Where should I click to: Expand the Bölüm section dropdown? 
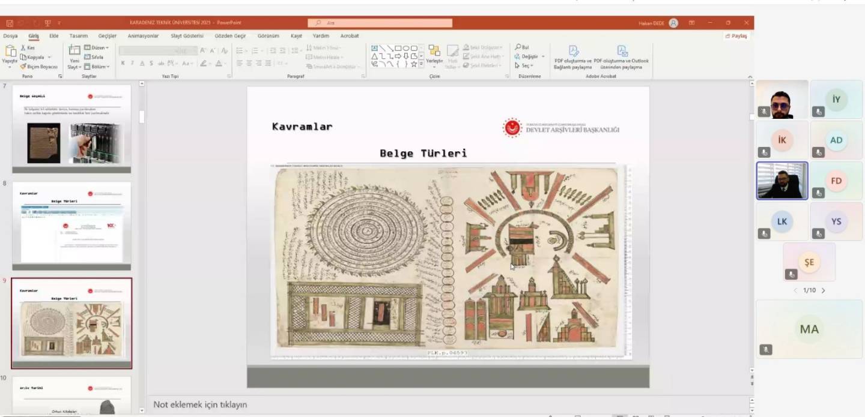(97, 67)
